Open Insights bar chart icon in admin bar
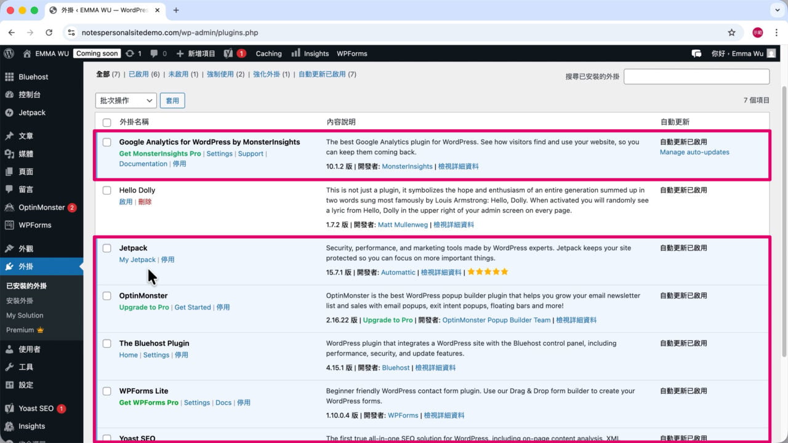Screen dimensions: 788x443 296,54
